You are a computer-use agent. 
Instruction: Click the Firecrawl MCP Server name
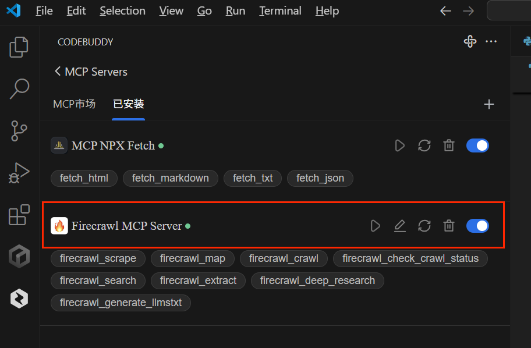pyautogui.click(x=127, y=226)
